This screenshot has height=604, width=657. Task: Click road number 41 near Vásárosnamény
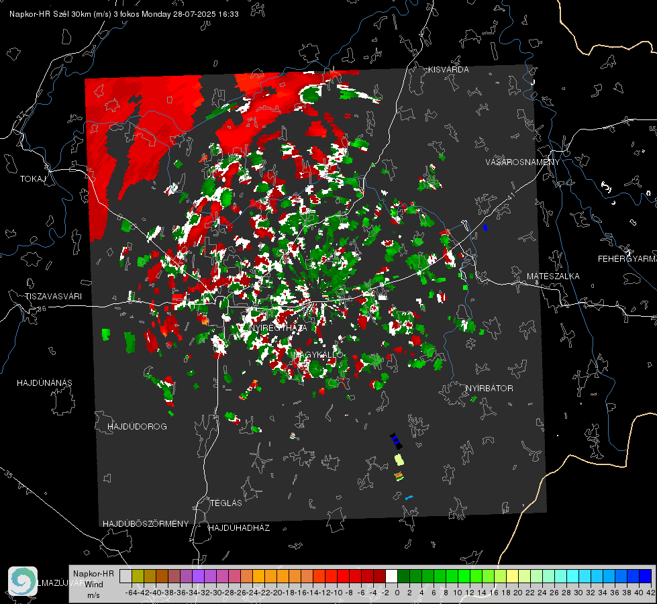coord(510,196)
